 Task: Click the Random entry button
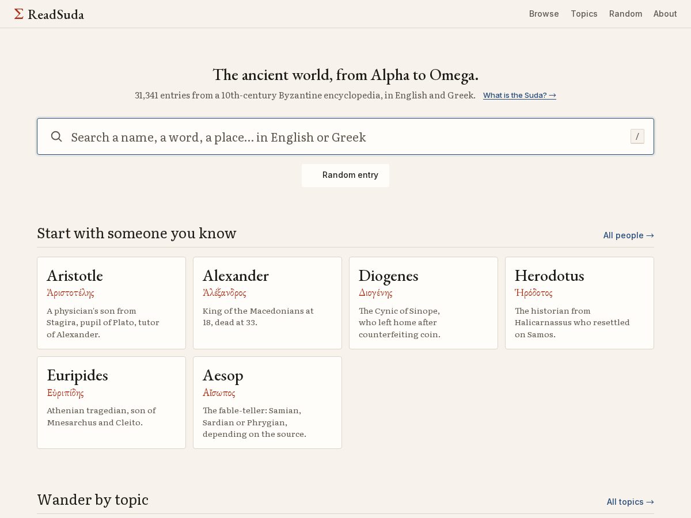point(345,176)
